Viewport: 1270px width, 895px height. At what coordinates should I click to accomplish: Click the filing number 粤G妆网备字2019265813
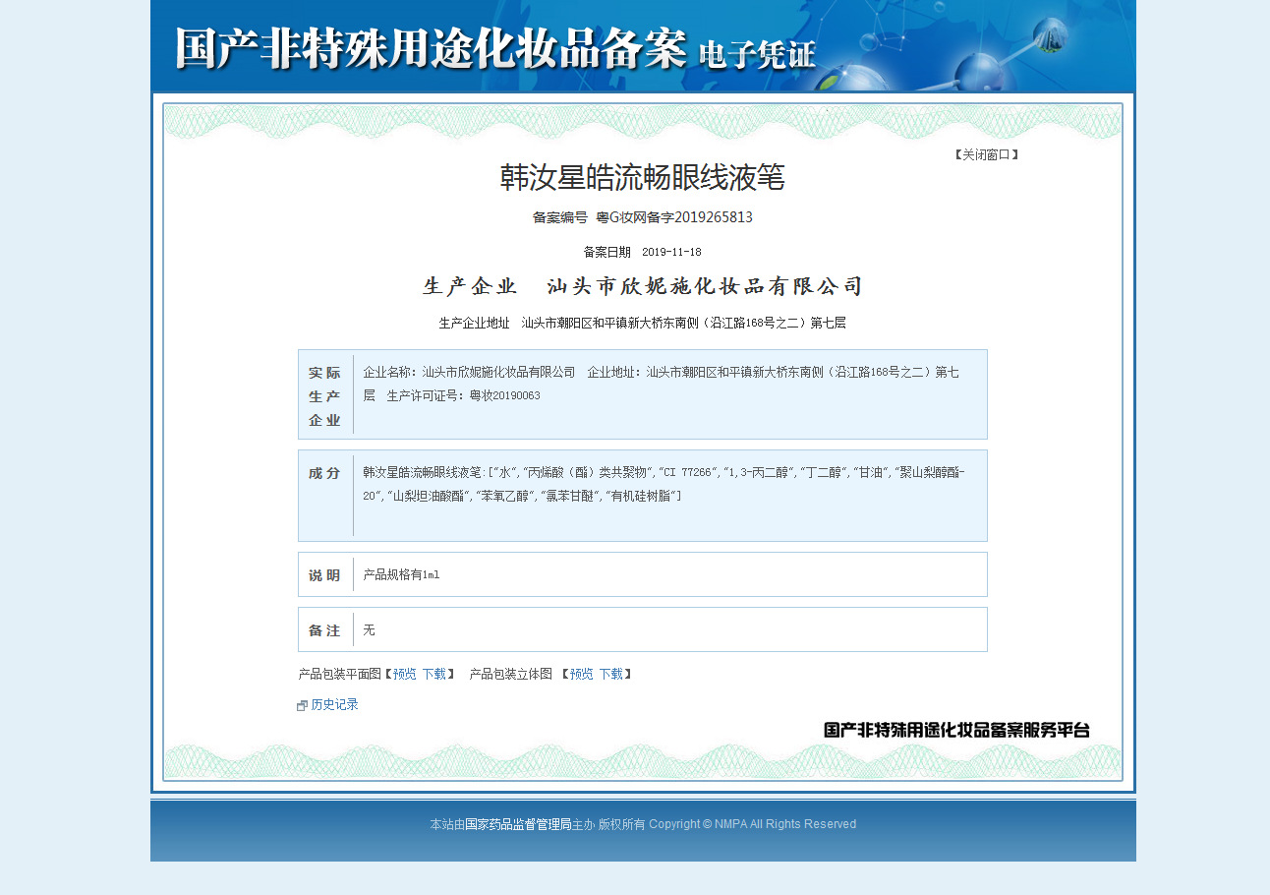tap(674, 217)
